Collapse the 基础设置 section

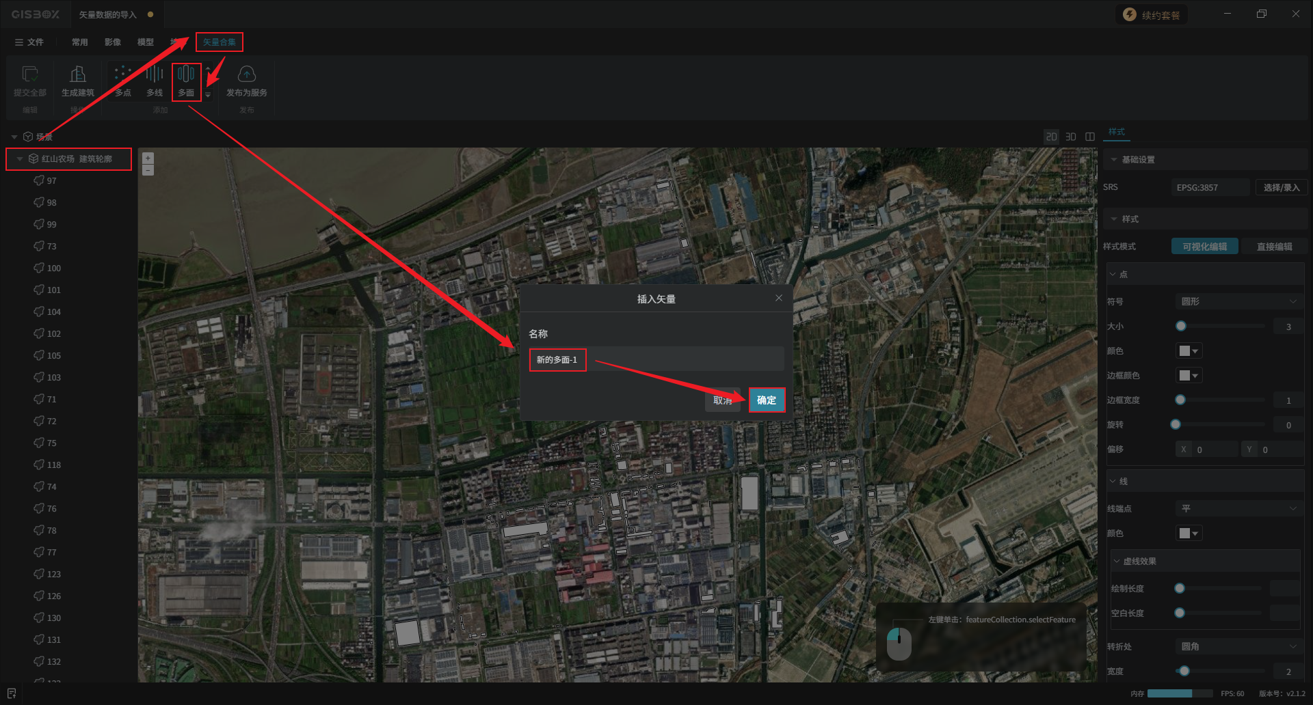pyautogui.click(x=1114, y=159)
